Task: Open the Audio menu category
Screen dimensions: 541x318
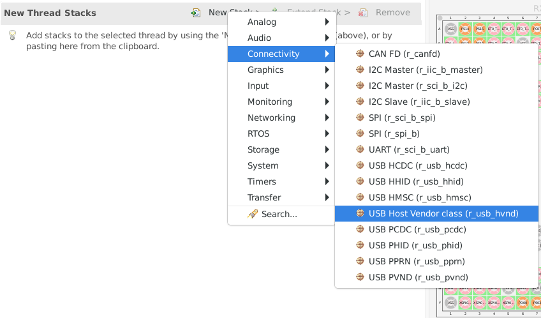Action: coord(281,38)
